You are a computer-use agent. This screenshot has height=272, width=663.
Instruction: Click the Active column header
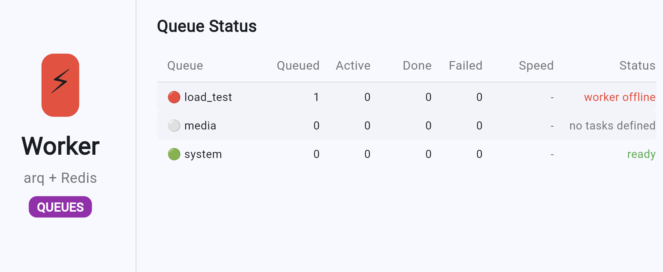point(353,66)
